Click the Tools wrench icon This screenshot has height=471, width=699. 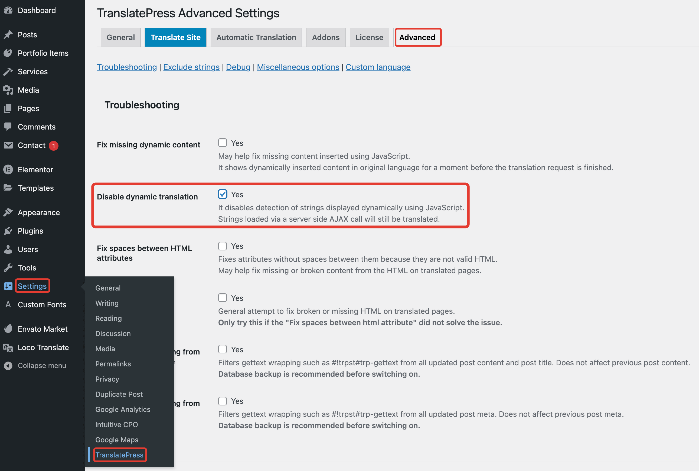point(8,268)
